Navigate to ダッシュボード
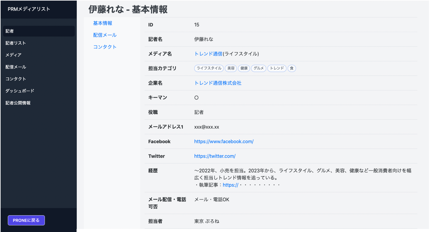This screenshot has width=432, height=232. [x=20, y=91]
